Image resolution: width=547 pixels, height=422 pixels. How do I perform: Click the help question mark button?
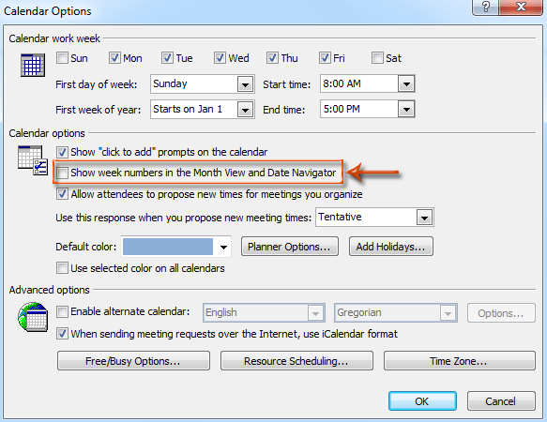tap(485, 7)
